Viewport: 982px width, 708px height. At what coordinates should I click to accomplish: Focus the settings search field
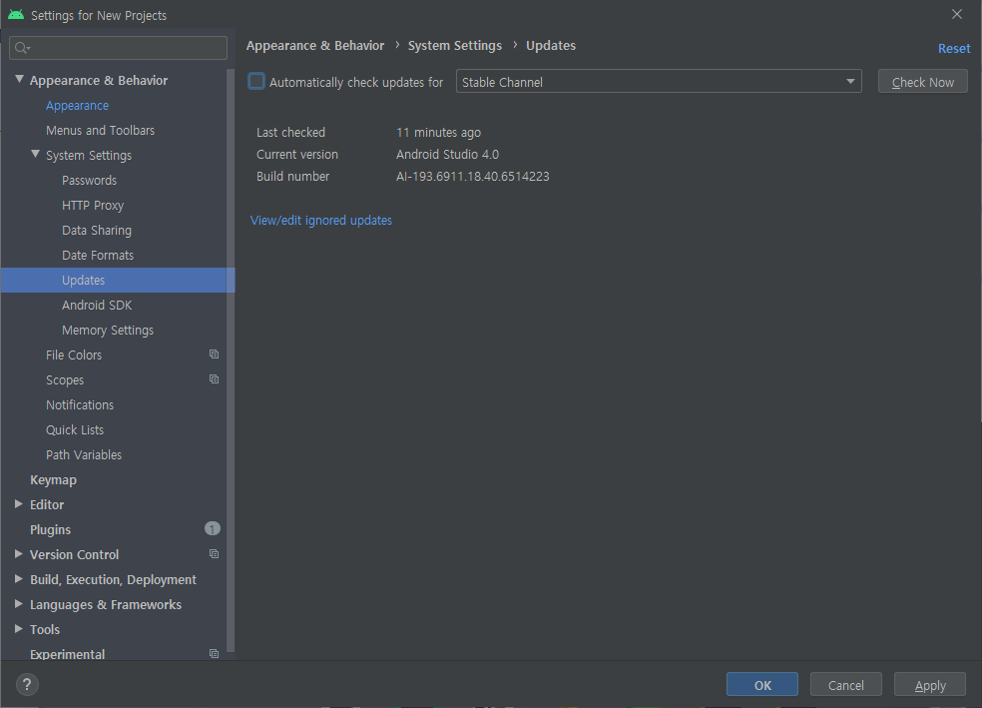(x=119, y=48)
